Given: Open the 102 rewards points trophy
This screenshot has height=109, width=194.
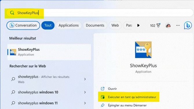Looking at the screenshot, I should (x=155, y=26).
